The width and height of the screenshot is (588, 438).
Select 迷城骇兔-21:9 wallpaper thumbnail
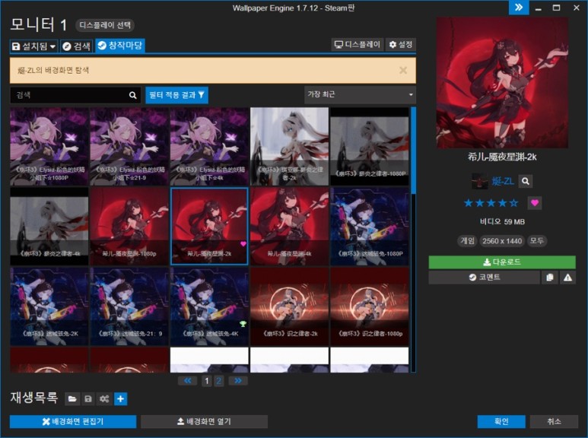coord(129,306)
